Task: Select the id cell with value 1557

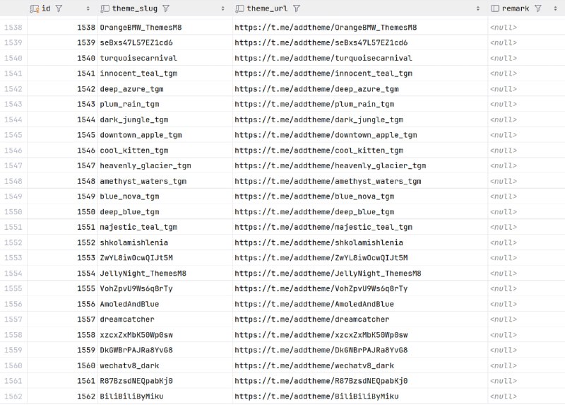Action: tap(85, 319)
